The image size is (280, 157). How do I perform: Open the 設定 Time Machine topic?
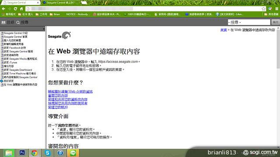click(20, 74)
